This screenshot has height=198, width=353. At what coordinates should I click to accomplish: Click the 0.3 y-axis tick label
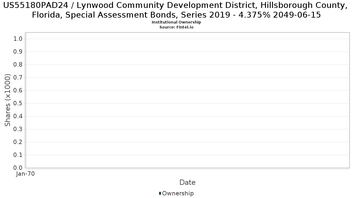[18, 129]
